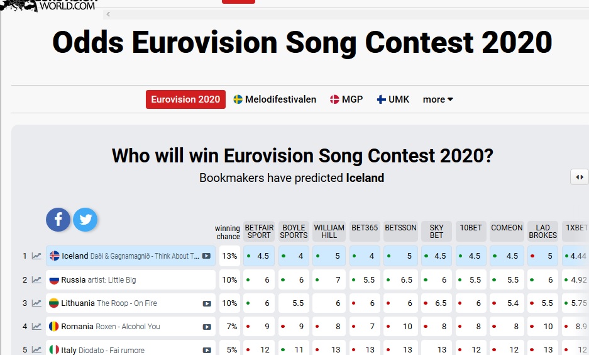Play Lithuania On Fire video icon
This screenshot has height=355, width=589.
pos(207,303)
